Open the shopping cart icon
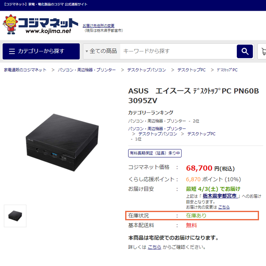The width and height of the screenshot is (266, 266). click(x=263, y=51)
